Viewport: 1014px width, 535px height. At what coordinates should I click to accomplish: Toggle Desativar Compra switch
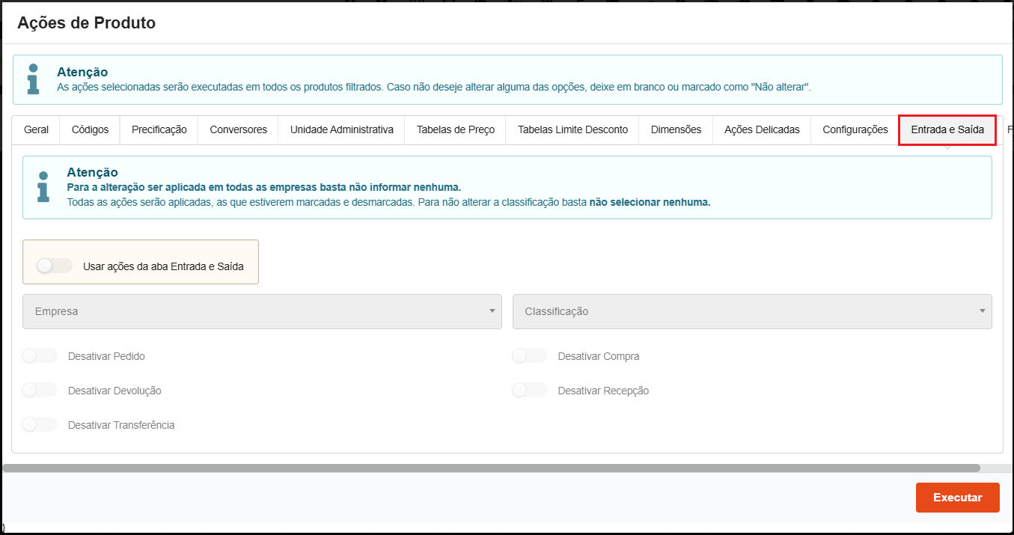[530, 356]
